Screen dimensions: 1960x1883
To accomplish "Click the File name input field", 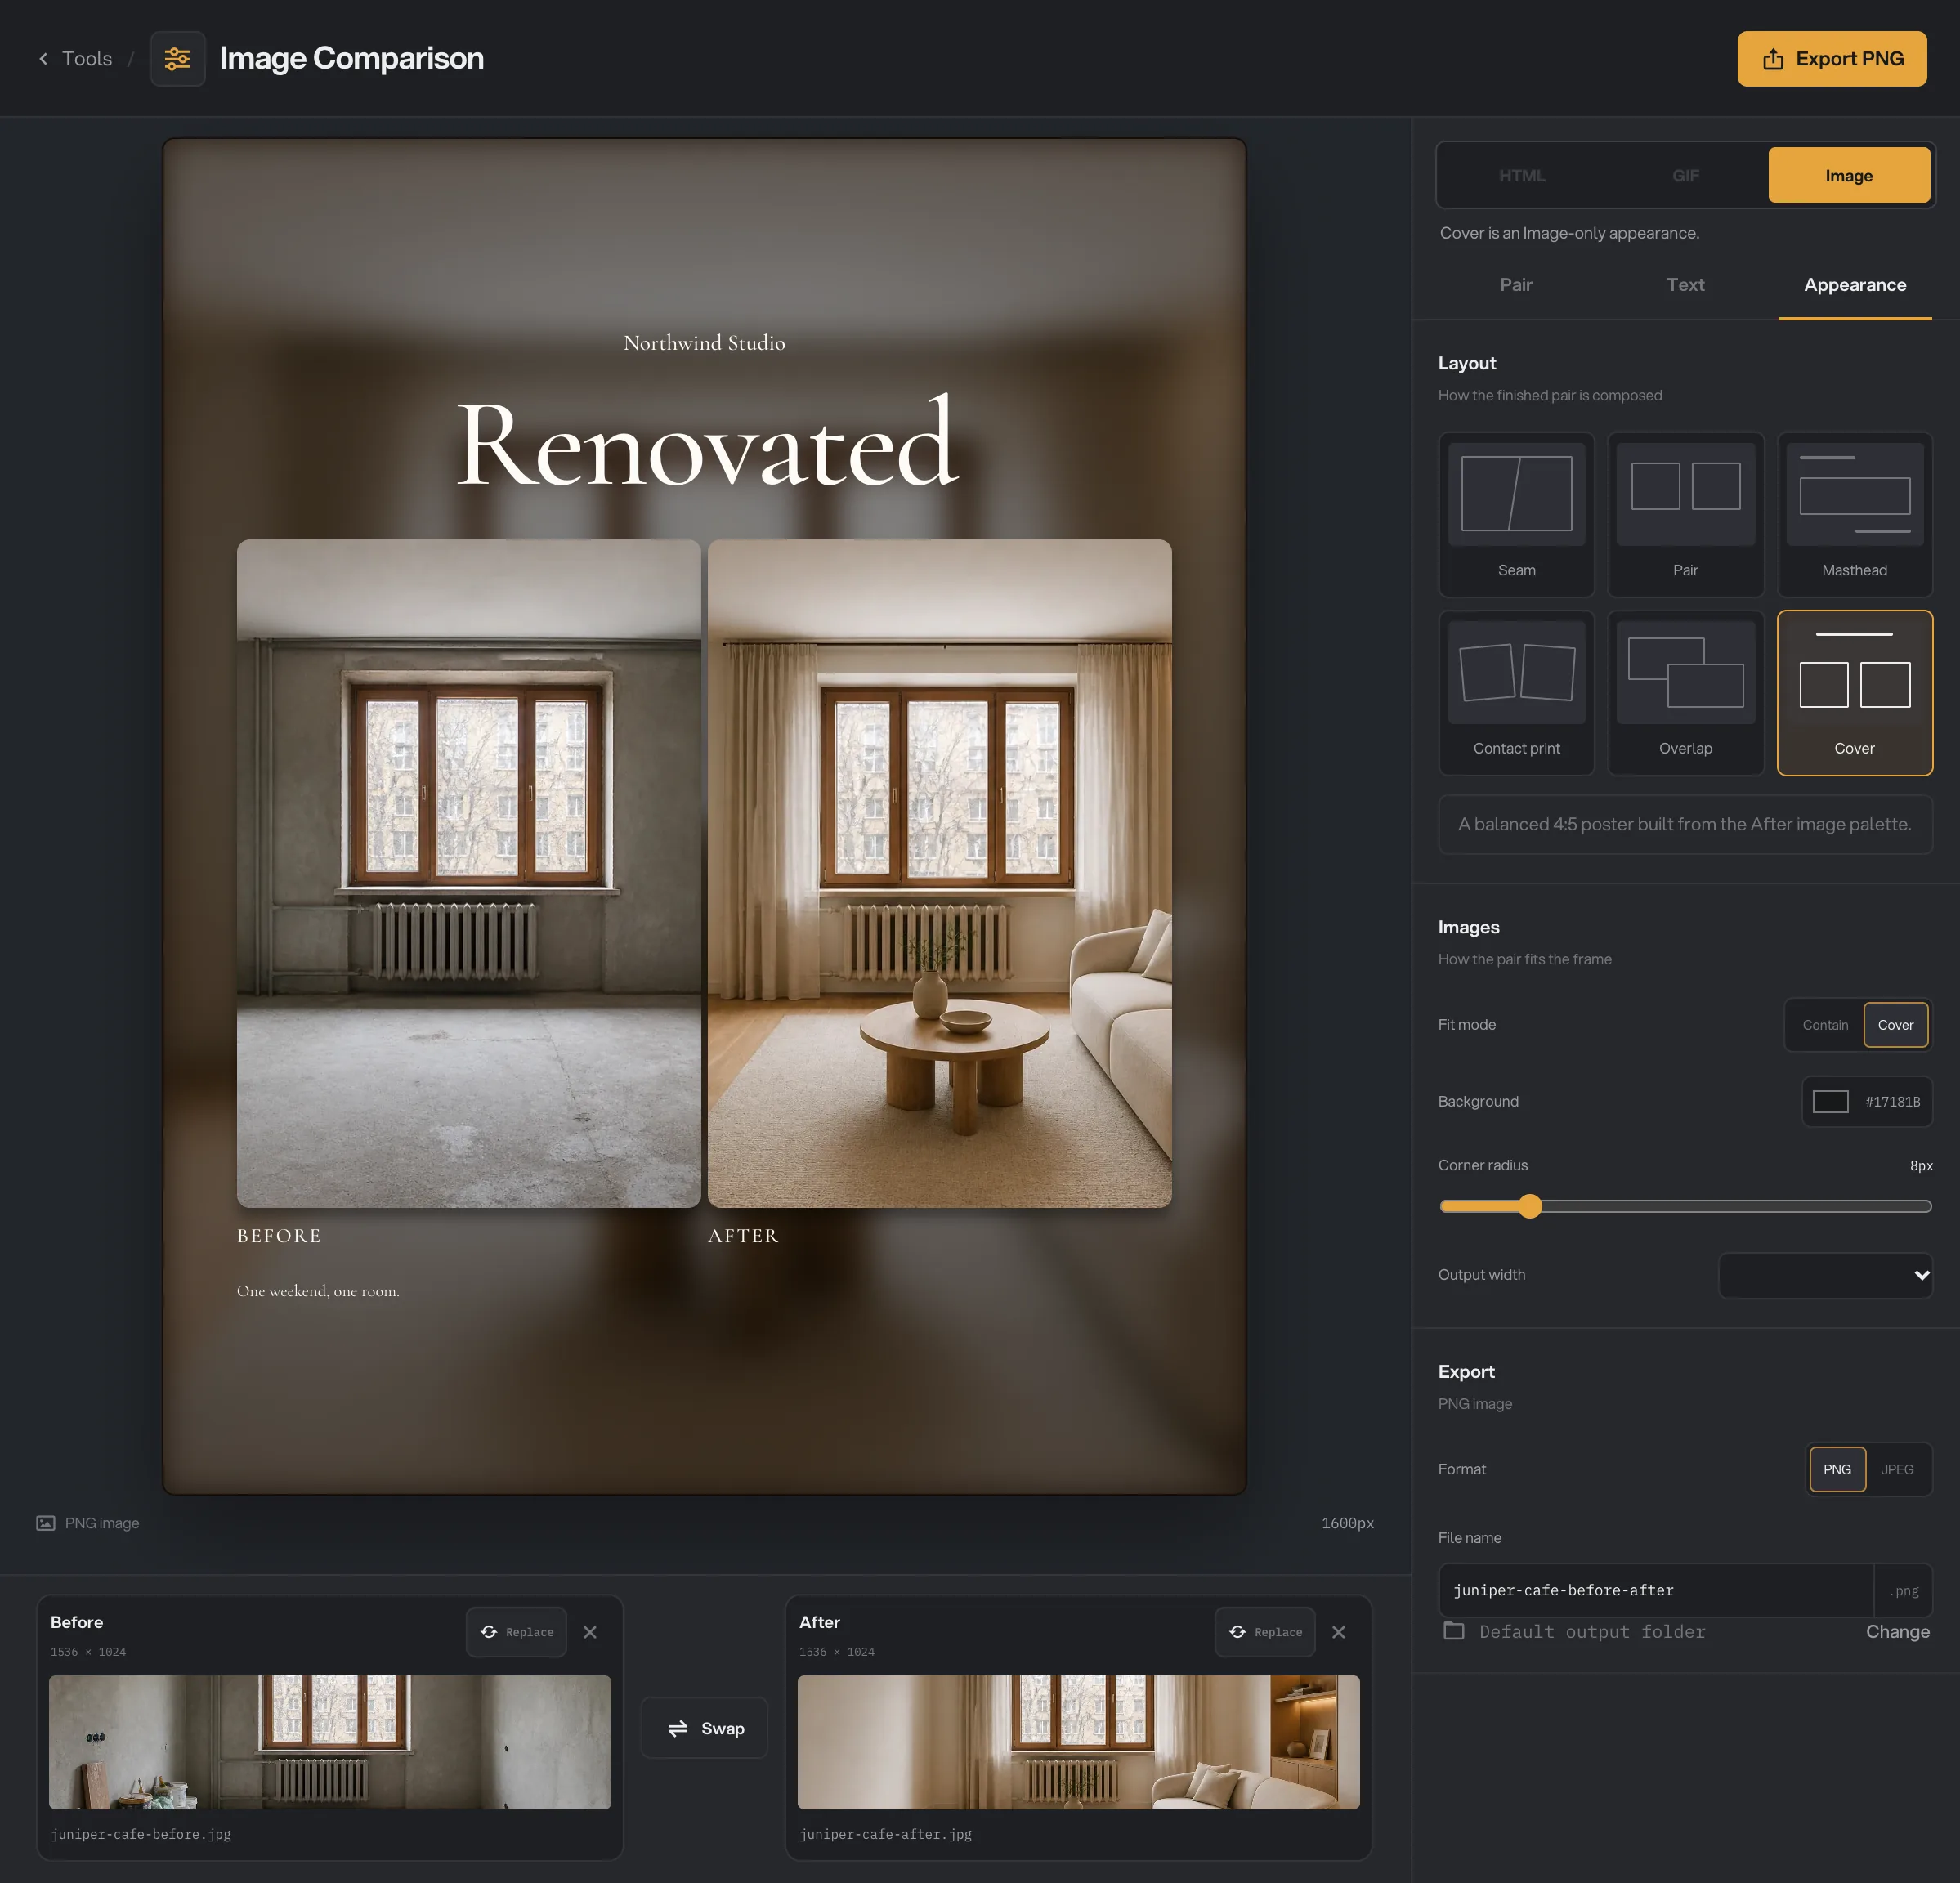I will point(1656,1590).
